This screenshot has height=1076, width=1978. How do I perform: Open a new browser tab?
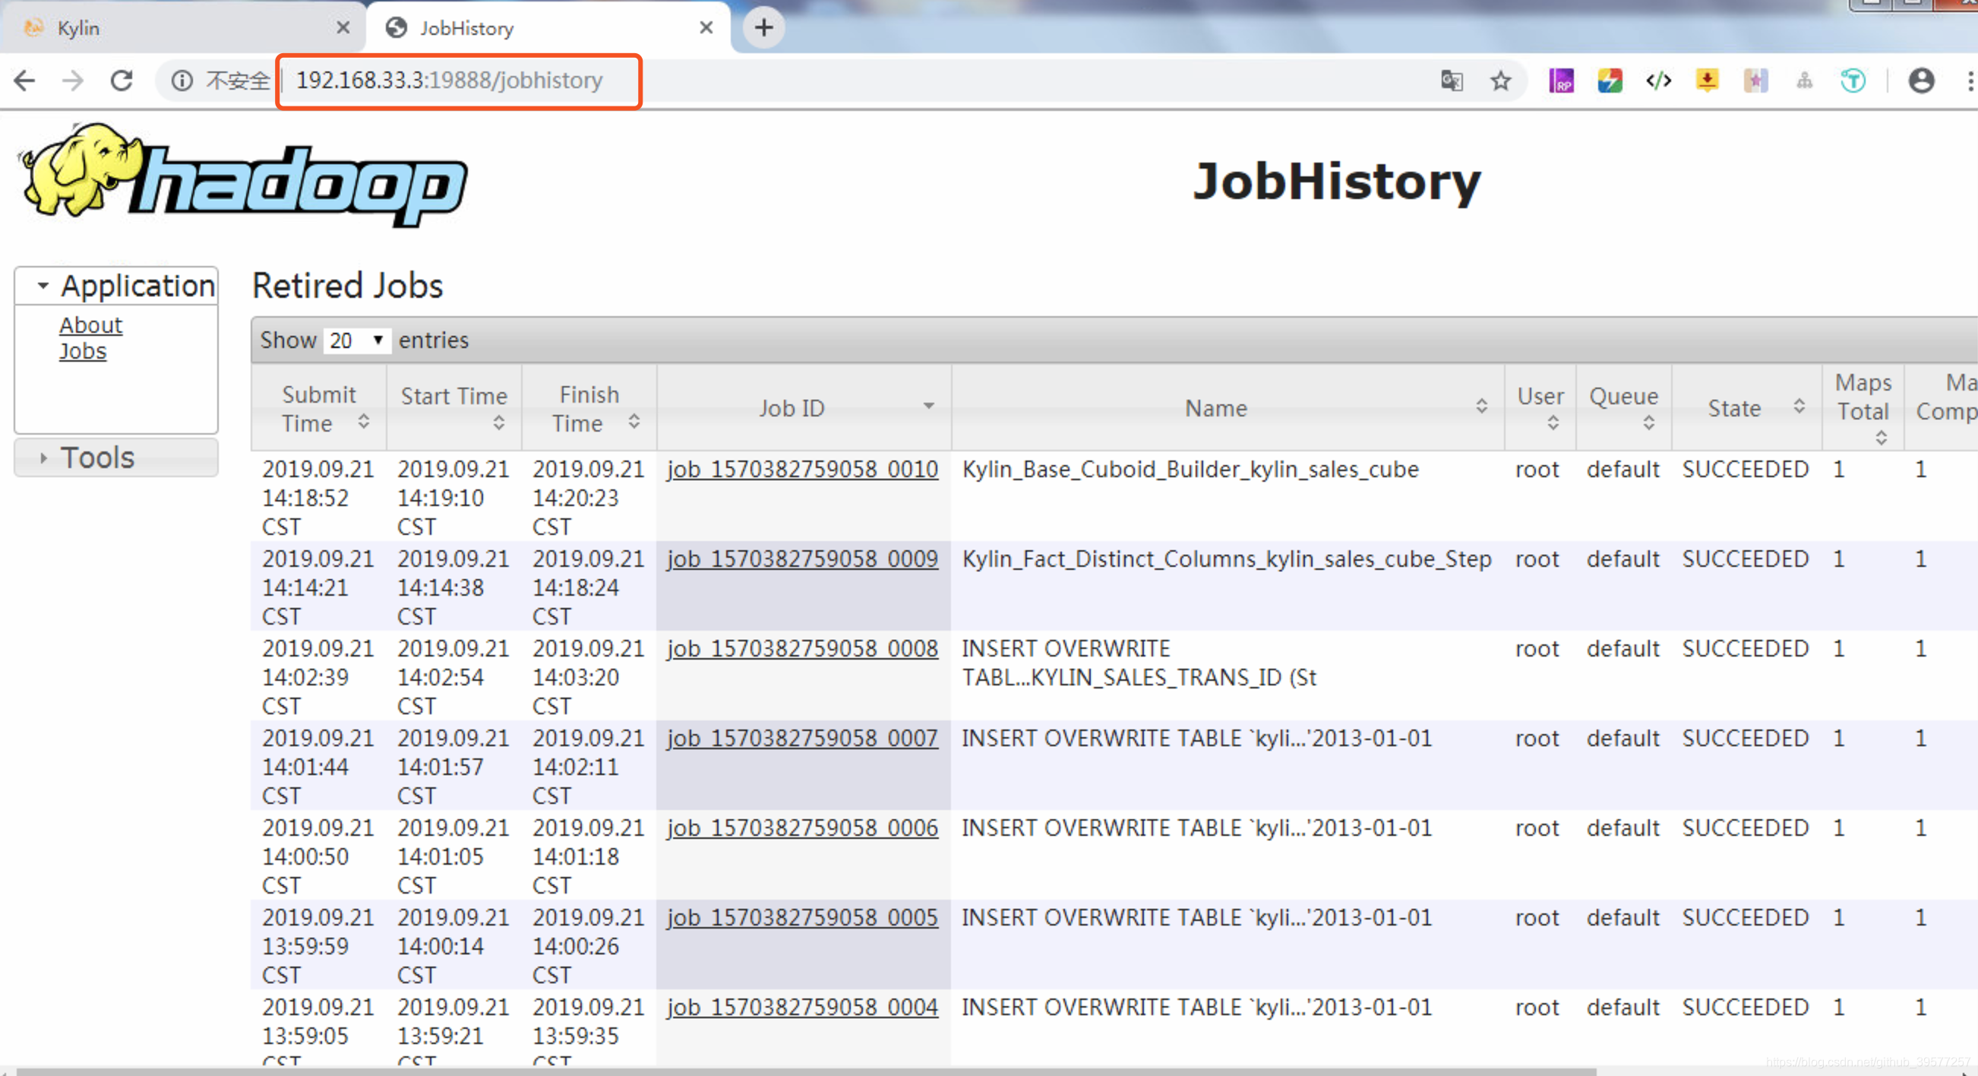[763, 28]
